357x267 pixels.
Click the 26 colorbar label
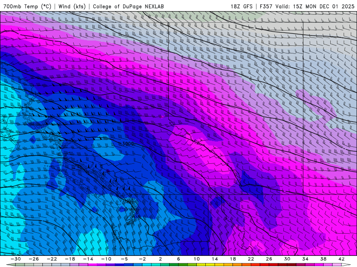(x=269, y=259)
